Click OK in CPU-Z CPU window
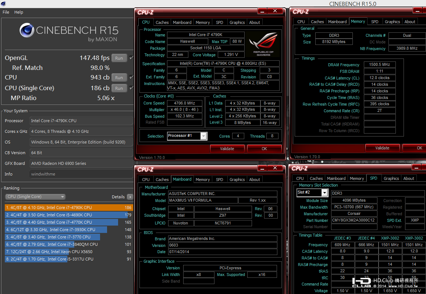This screenshot has height=294, width=426. 265,149
